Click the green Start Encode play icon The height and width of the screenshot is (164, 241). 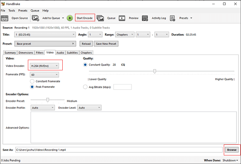[70, 18]
